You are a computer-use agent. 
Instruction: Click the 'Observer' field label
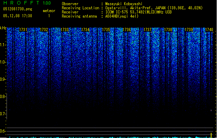click(x=70, y=4)
